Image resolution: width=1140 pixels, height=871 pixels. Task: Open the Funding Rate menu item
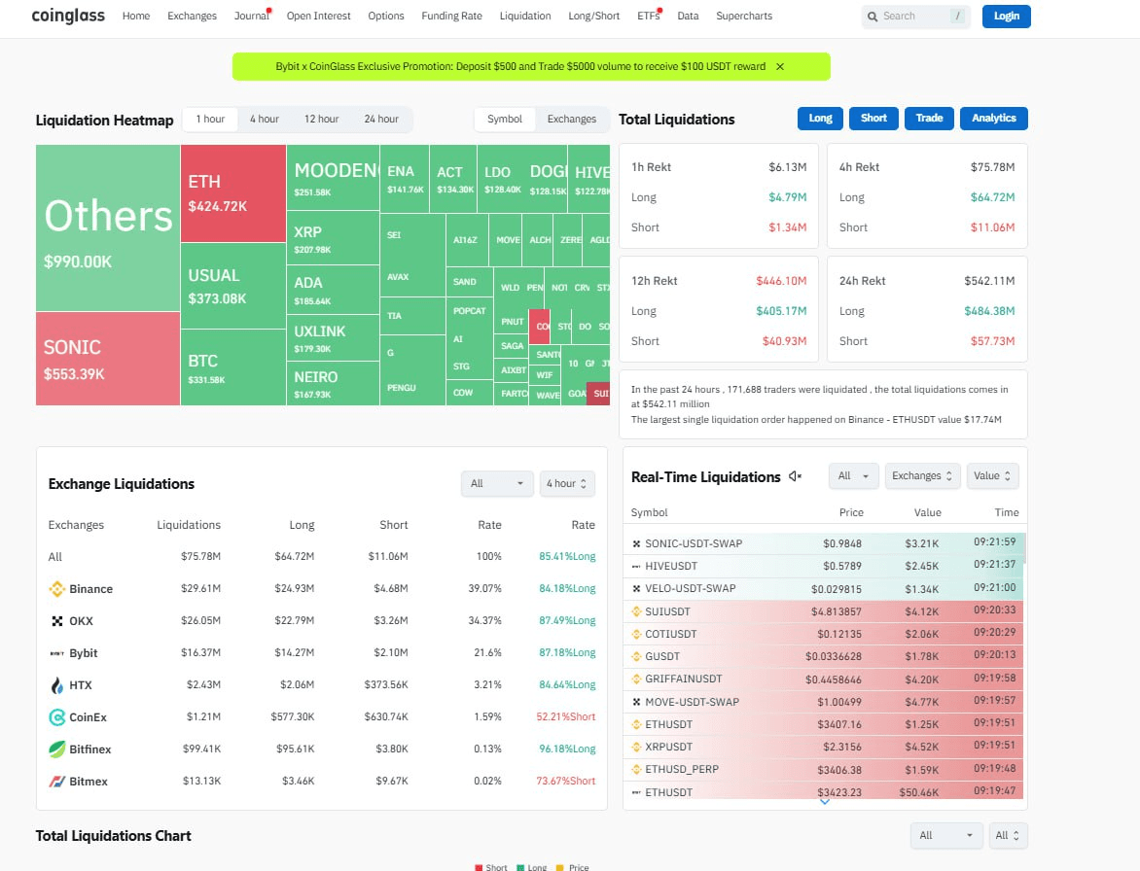[451, 17]
